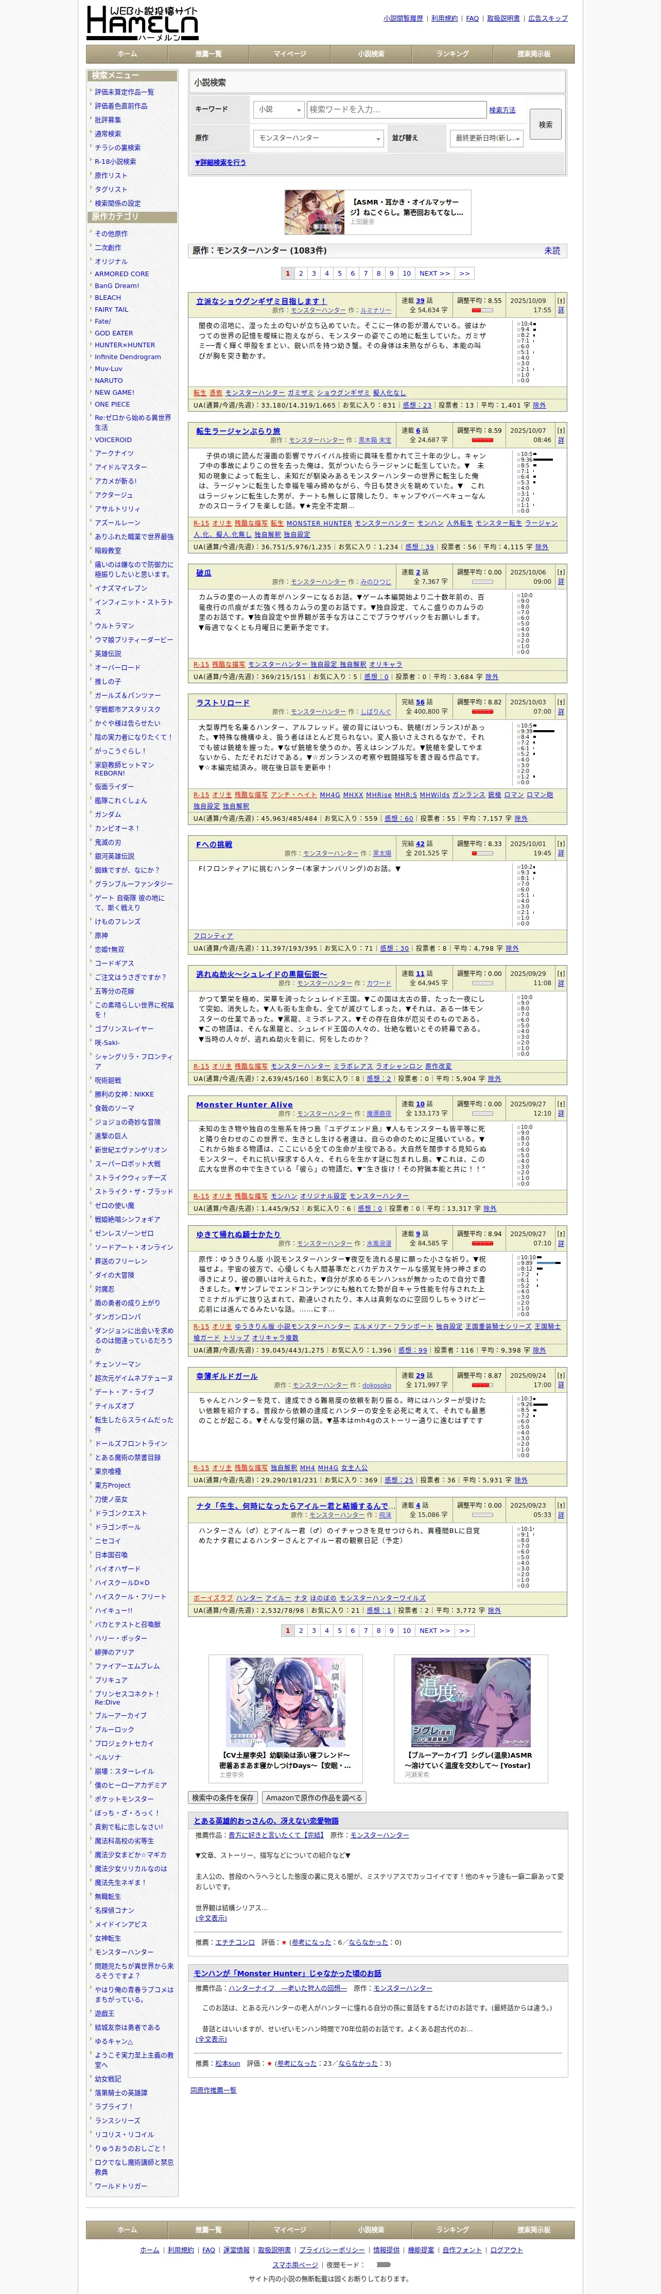Click the Amazonで原作の作品を調べる button
The image size is (661, 2294).
tap(314, 1797)
